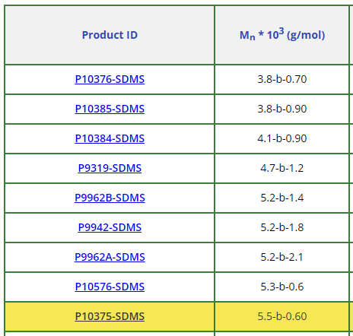Select the 5.2-b-1.4 table cell
Screen dimensions: 353x336
tap(282, 198)
